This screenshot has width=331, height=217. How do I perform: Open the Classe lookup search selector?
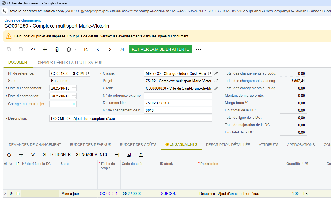209,73
